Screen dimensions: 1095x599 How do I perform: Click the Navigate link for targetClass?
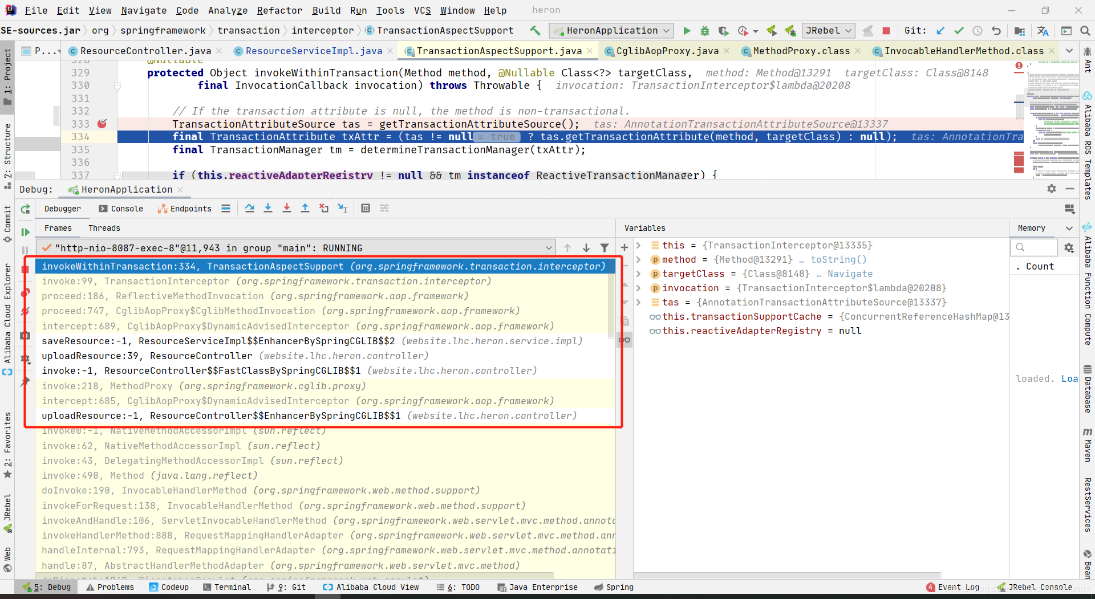[x=850, y=274]
